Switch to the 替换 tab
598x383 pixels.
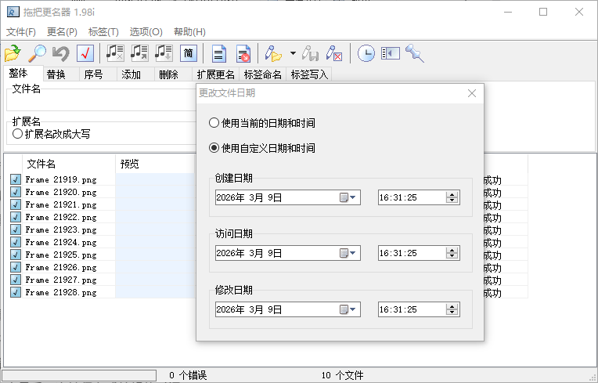[x=60, y=74]
